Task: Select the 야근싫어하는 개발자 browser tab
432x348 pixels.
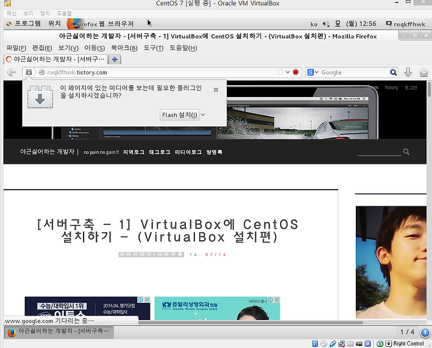Action: pos(56,59)
